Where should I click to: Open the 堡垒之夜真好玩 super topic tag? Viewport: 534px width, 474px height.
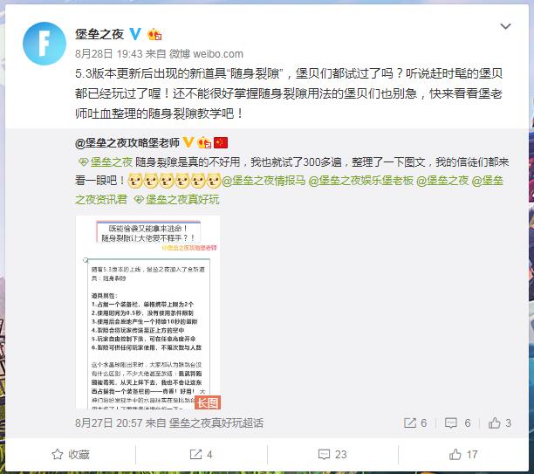coord(177,200)
